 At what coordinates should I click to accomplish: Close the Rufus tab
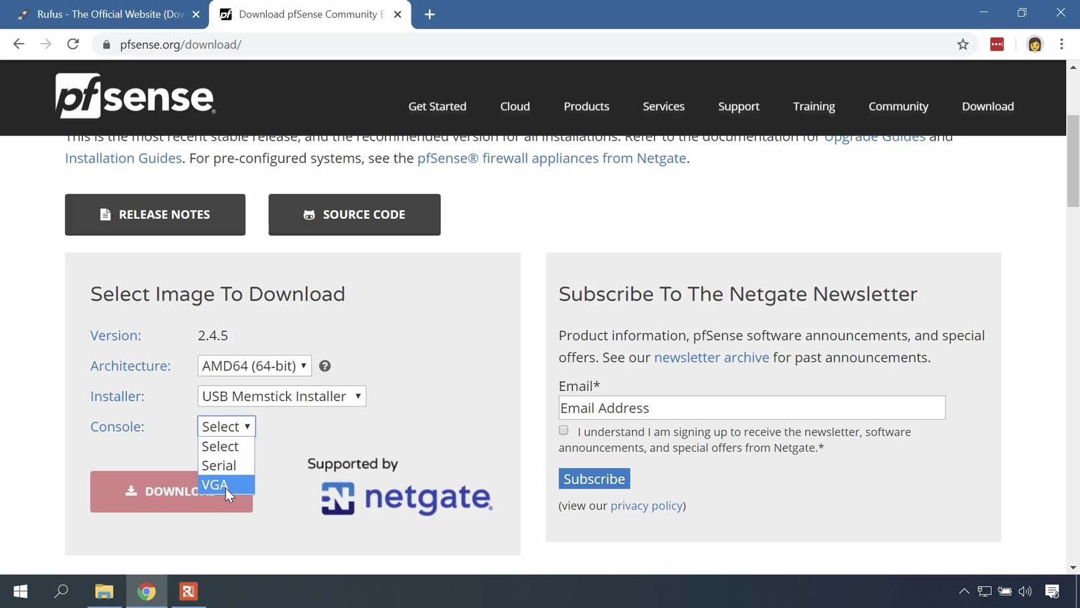tap(196, 14)
